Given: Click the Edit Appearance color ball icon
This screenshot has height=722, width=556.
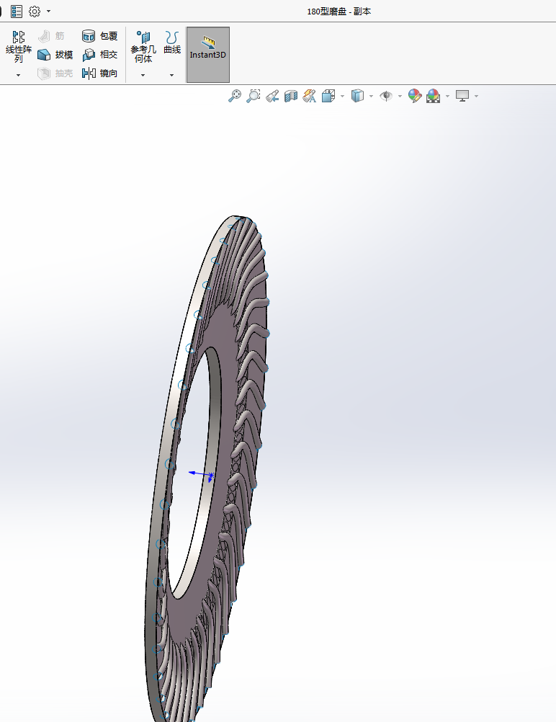Looking at the screenshot, I should point(415,96).
